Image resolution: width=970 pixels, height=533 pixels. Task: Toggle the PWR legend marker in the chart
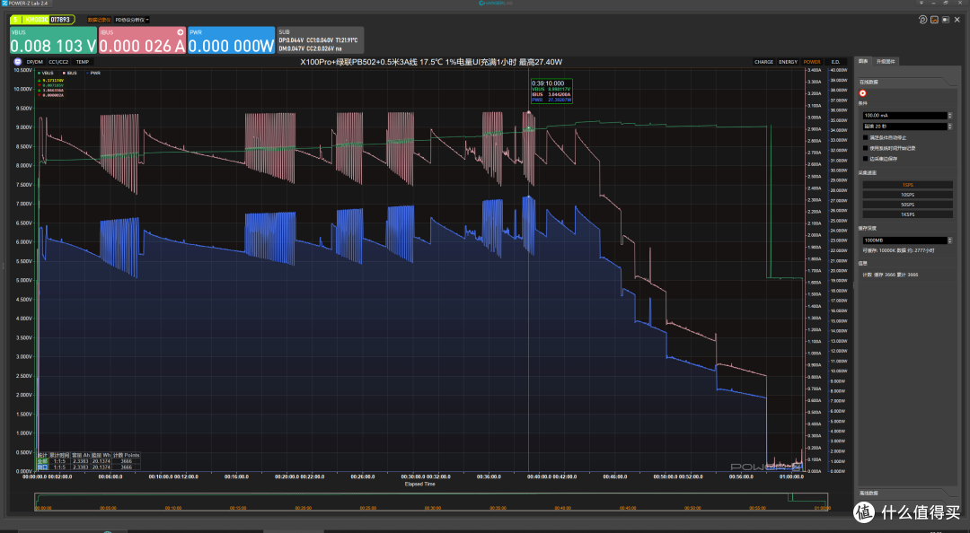(86, 73)
